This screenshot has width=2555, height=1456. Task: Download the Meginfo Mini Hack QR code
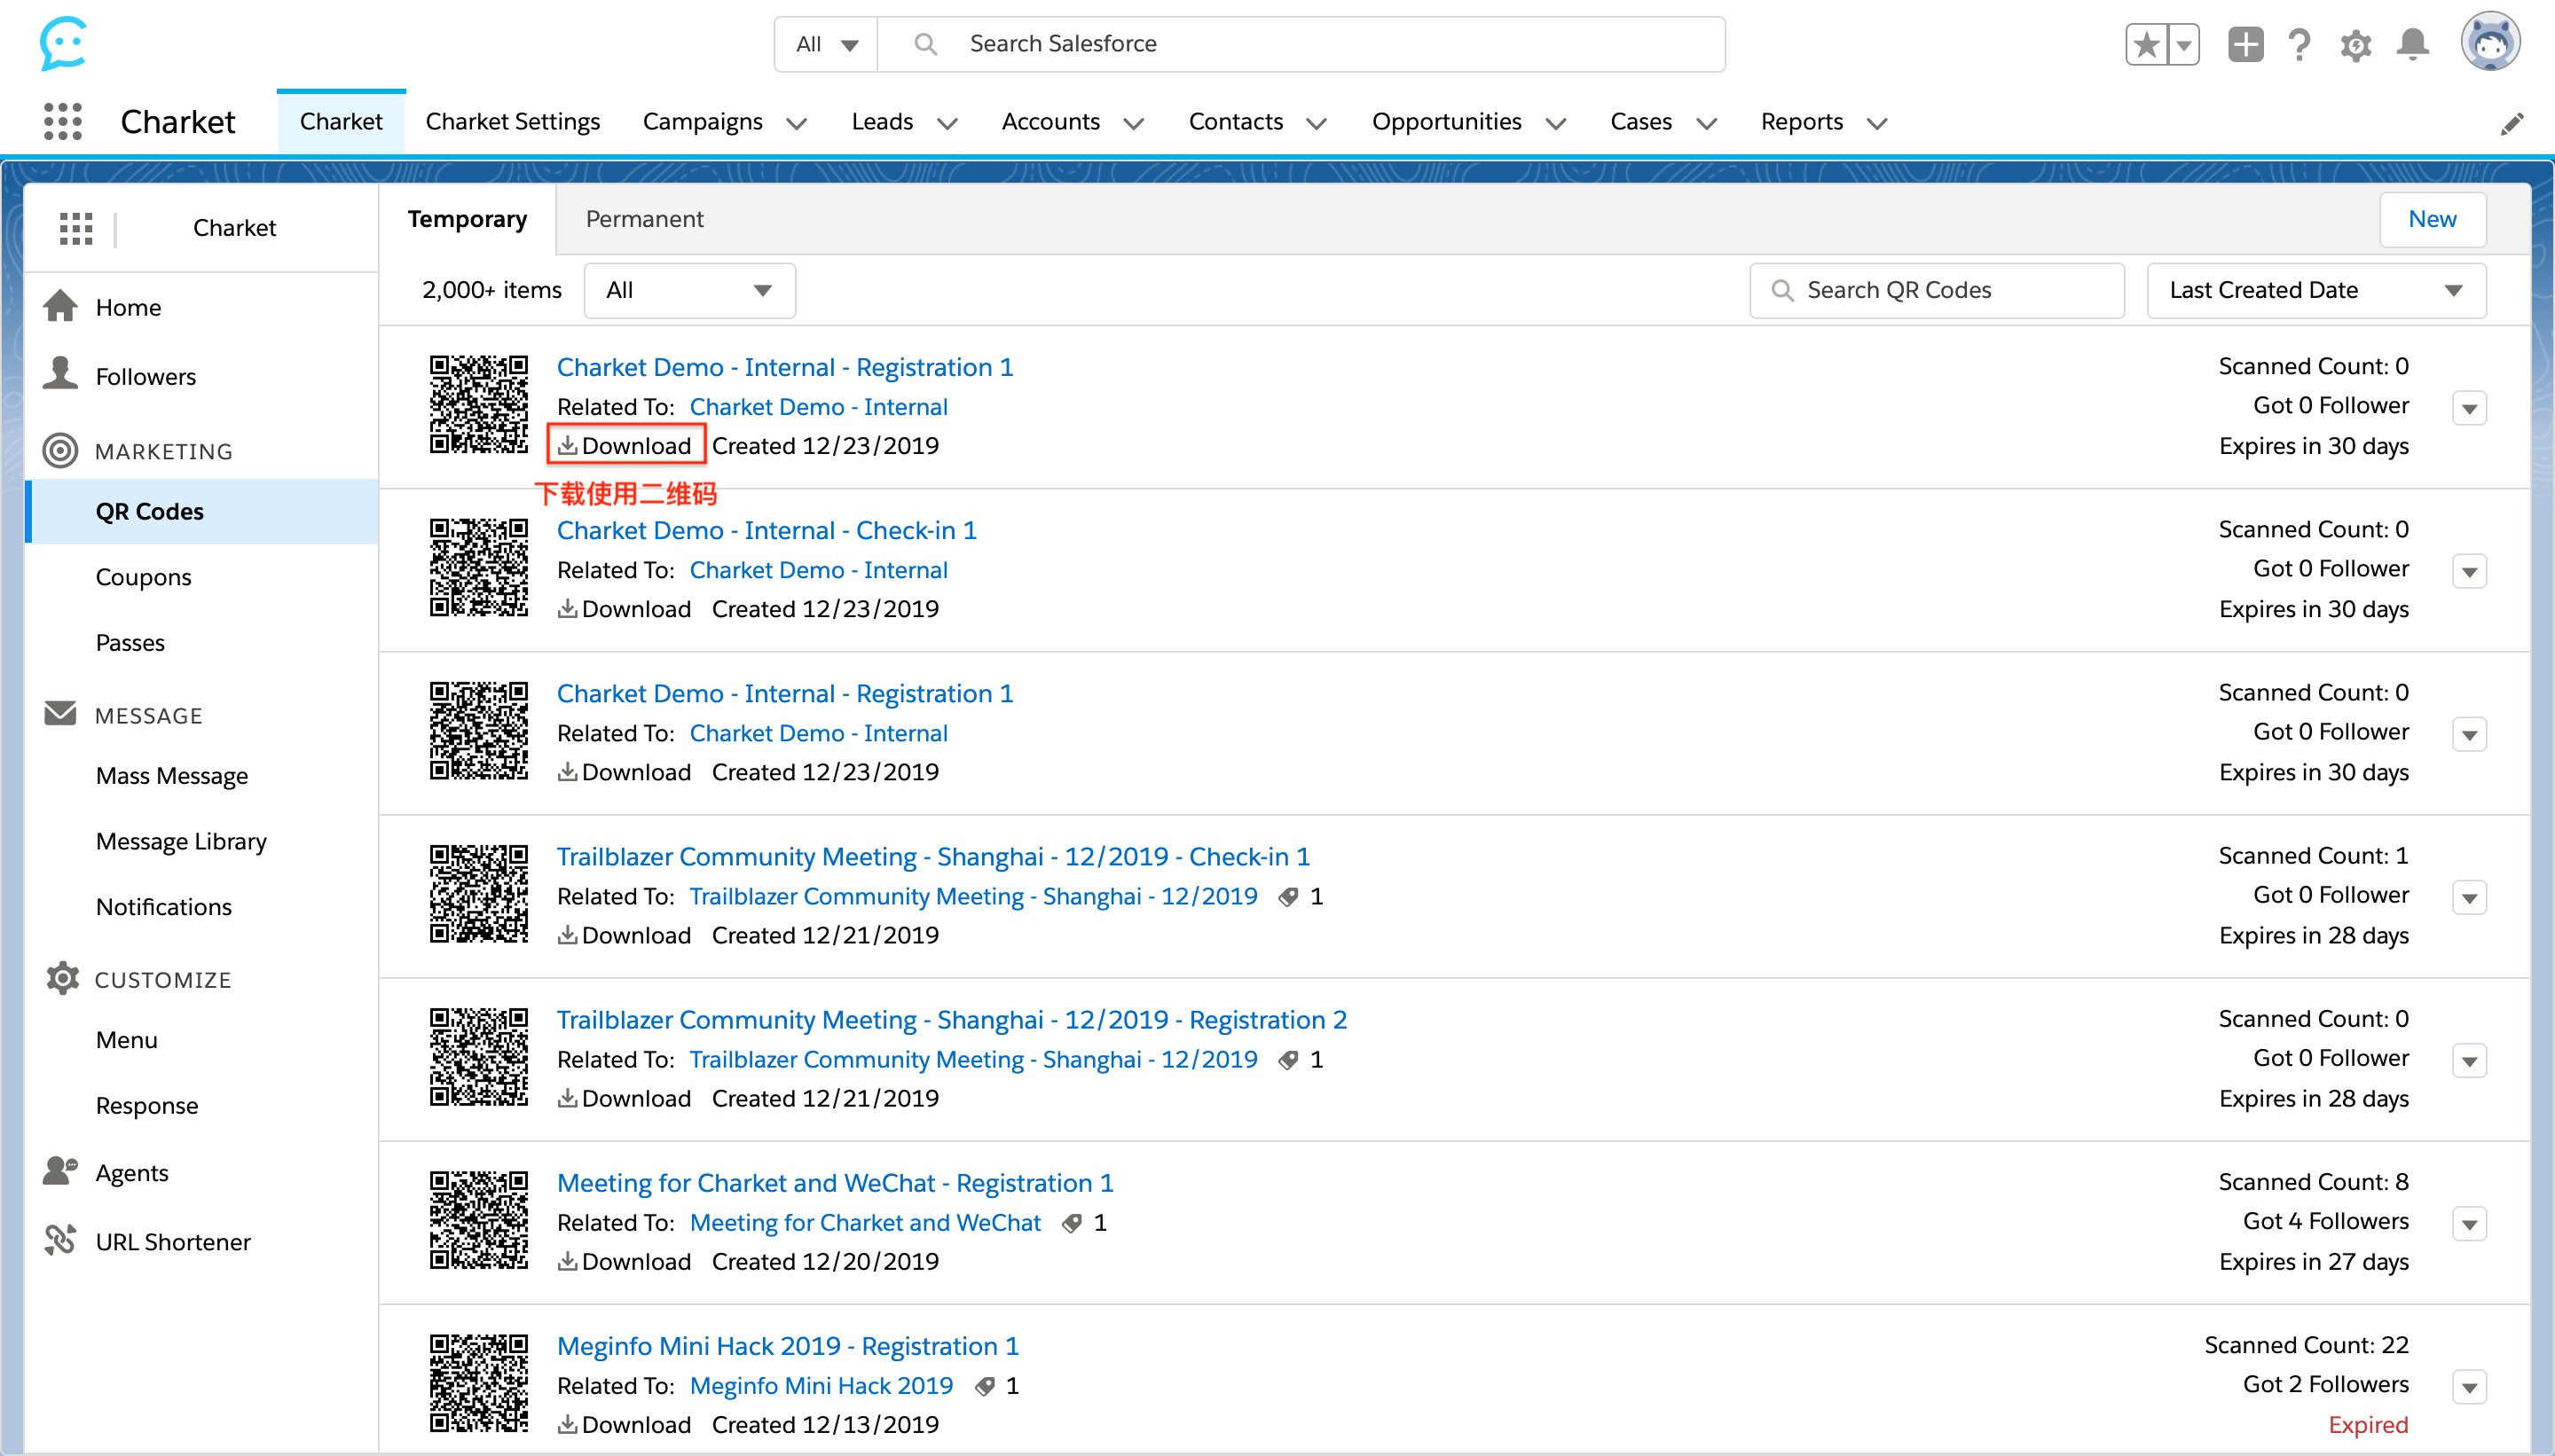click(625, 1423)
